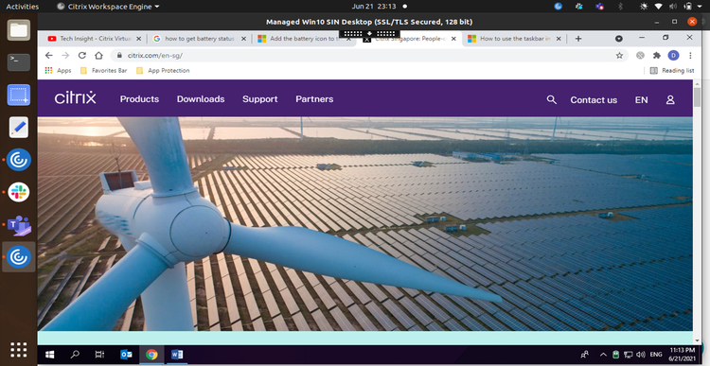Show Applications grid in Ubuntu dock

19,350
